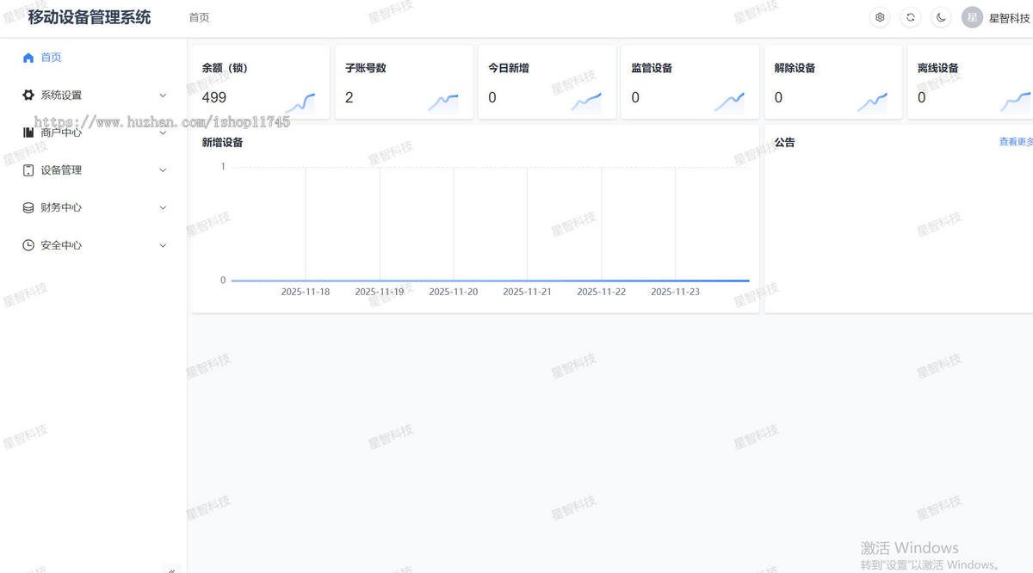Click the coin-stack icon beside 财务中心
Screen dimensions: 1033x573
28,207
